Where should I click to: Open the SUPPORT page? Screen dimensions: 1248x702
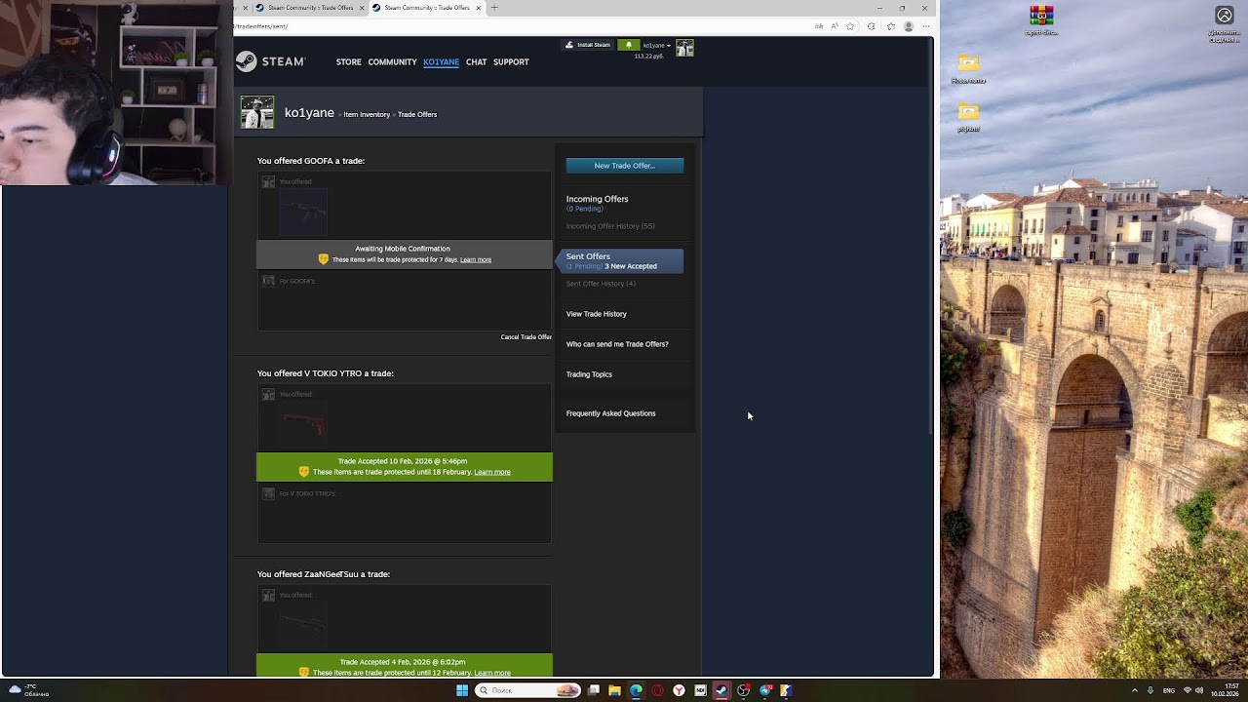(511, 61)
